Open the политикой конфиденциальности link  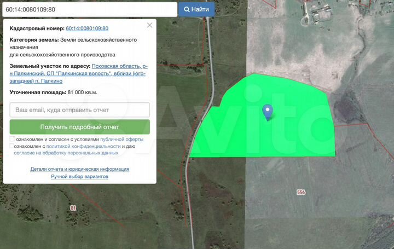83,146
